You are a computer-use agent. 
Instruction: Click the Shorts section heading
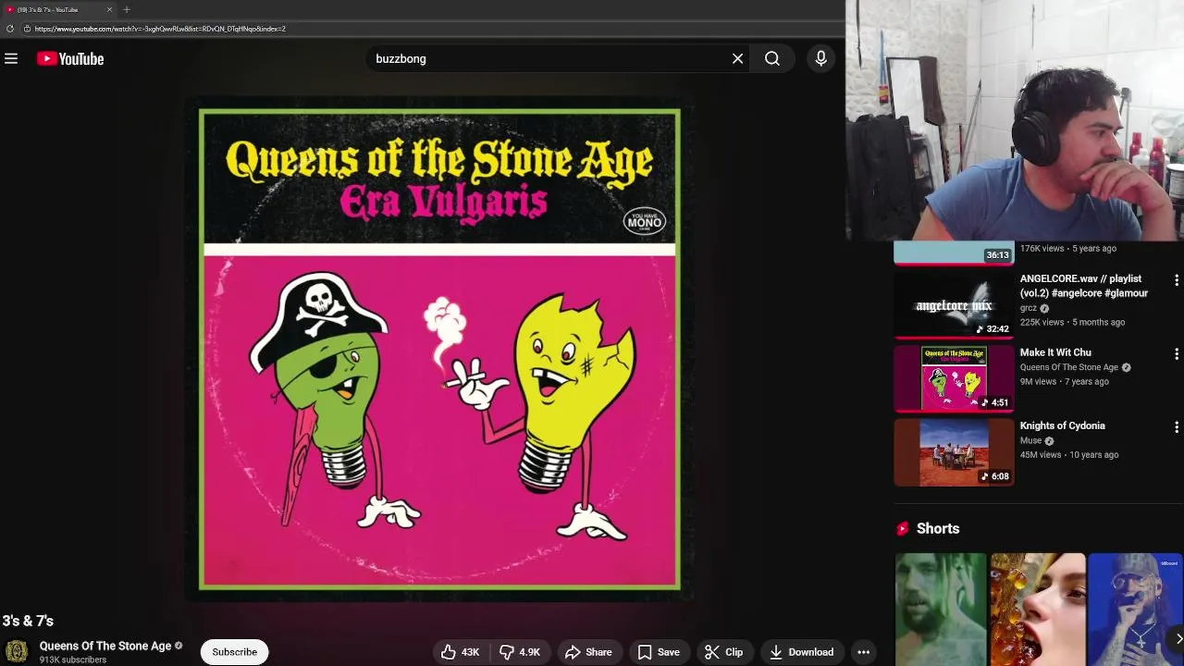(x=938, y=528)
